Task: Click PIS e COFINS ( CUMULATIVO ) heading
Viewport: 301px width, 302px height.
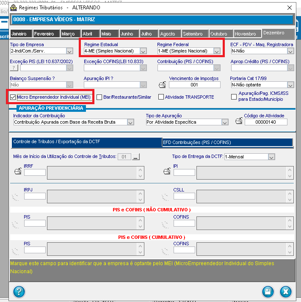Action: coord(152,237)
